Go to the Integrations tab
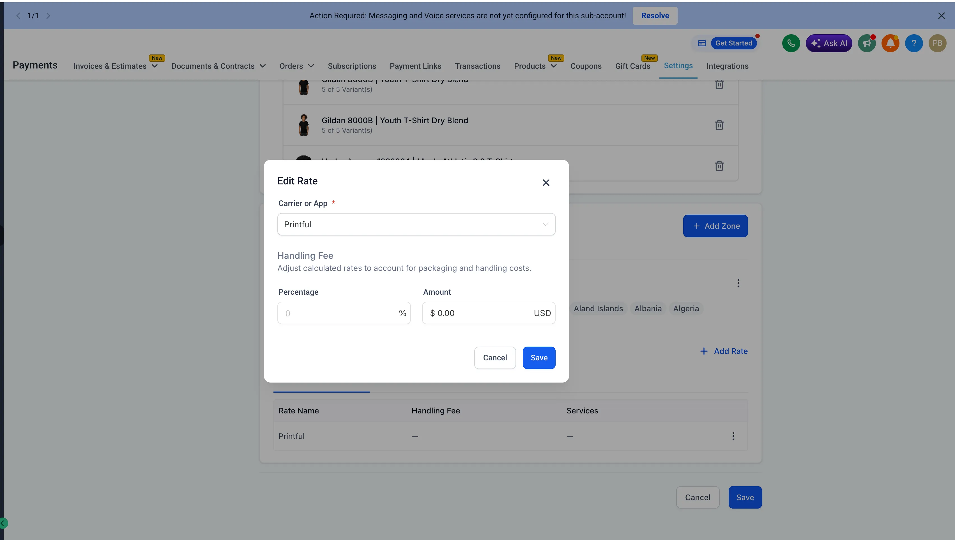This screenshot has width=955, height=540. tap(727, 66)
